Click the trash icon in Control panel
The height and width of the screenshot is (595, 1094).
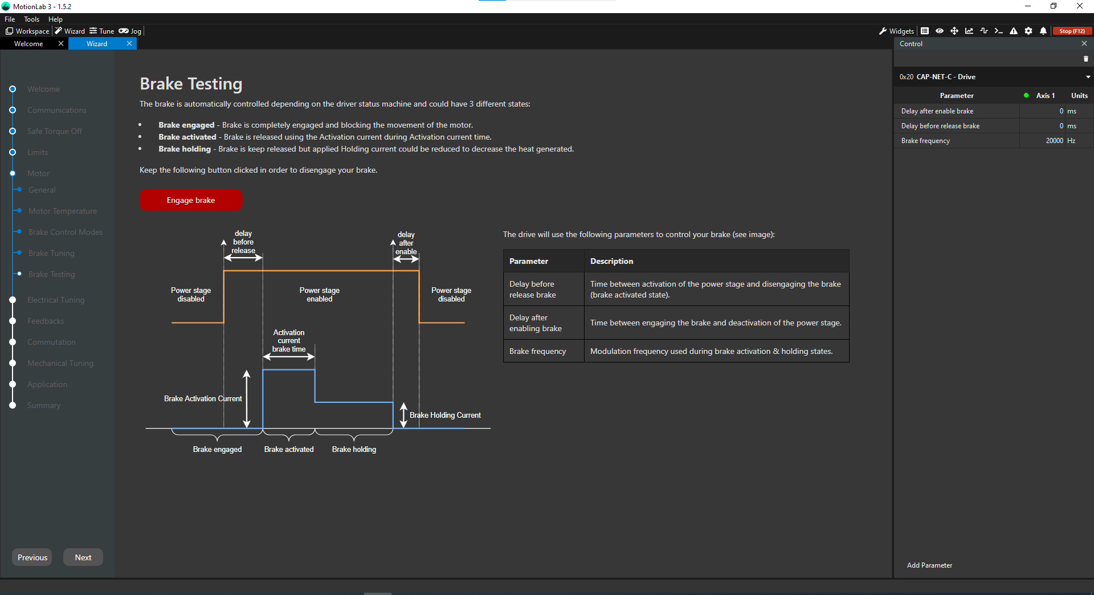[x=1085, y=59]
